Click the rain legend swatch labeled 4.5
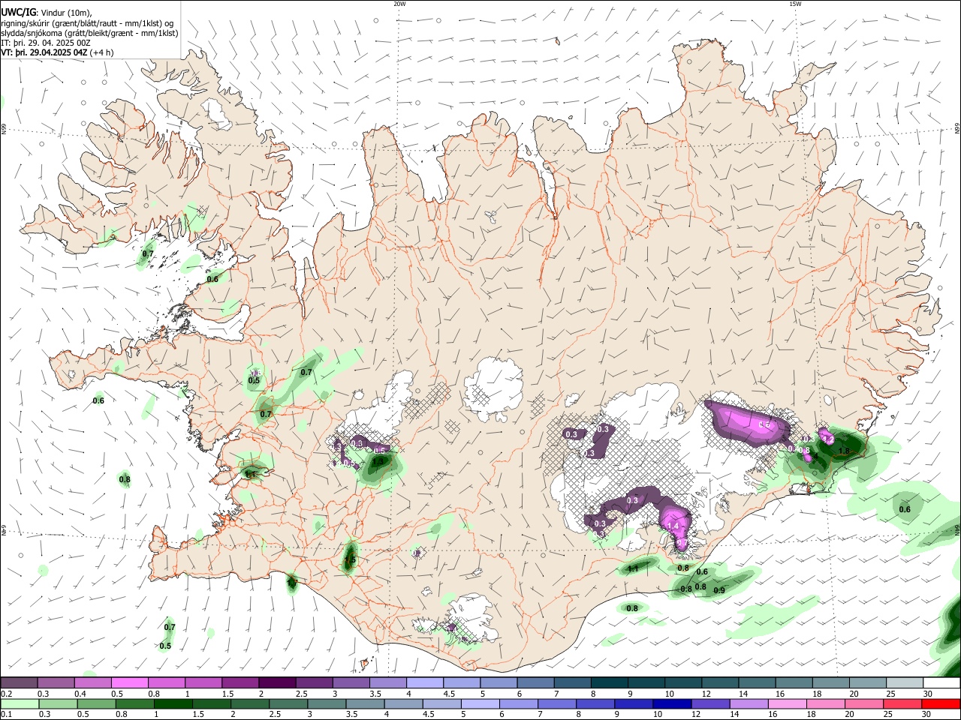This screenshot has height=720, width=961. pos(441,703)
